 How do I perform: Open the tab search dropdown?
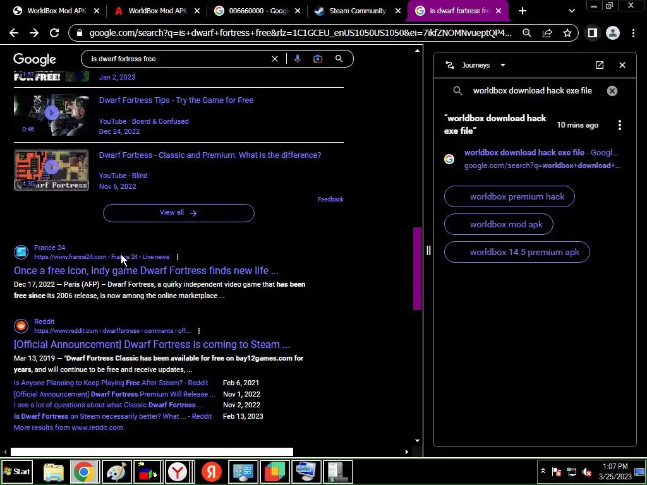click(571, 11)
